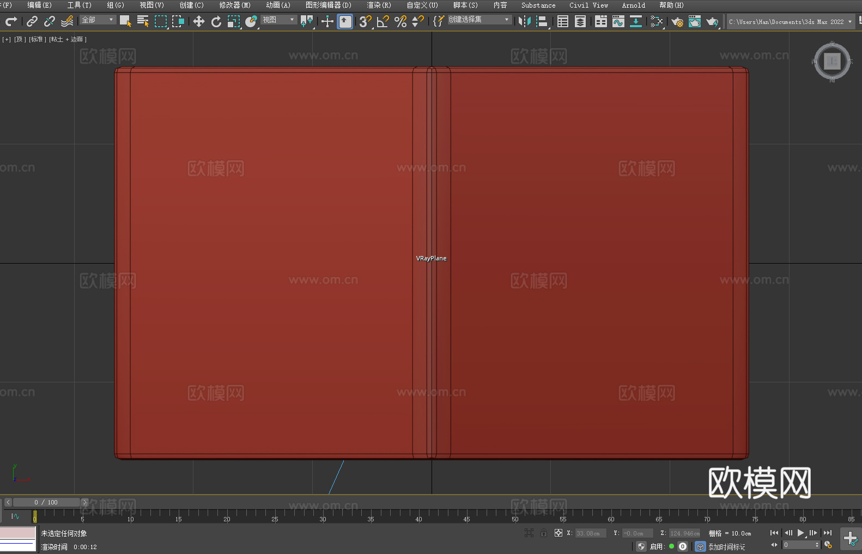This screenshot has height=554, width=862.
Task: Open Mini Curve Editor icon
Action: tap(15, 516)
